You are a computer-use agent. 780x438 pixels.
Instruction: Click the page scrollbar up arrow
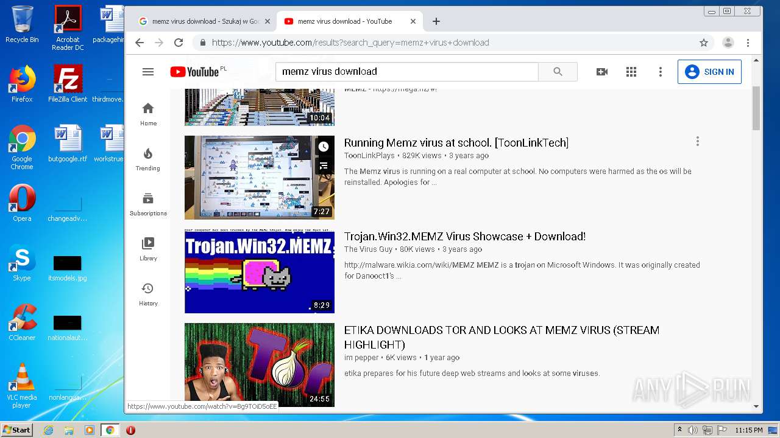tap(756, 60)
